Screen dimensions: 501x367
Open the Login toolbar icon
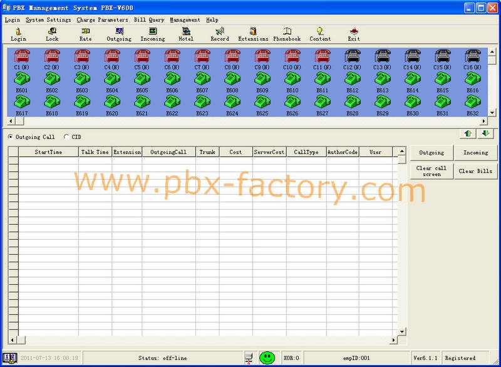tap(18, 34)
